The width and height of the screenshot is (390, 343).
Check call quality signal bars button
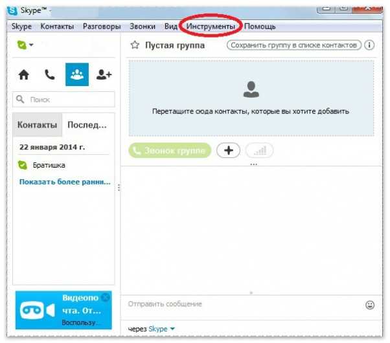click(x=259, y=151)
